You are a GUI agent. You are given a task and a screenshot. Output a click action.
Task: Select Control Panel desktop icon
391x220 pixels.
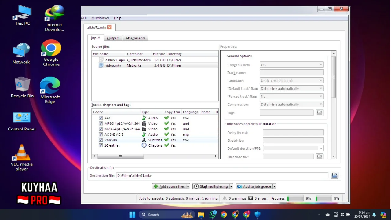[x=22, y=121]
